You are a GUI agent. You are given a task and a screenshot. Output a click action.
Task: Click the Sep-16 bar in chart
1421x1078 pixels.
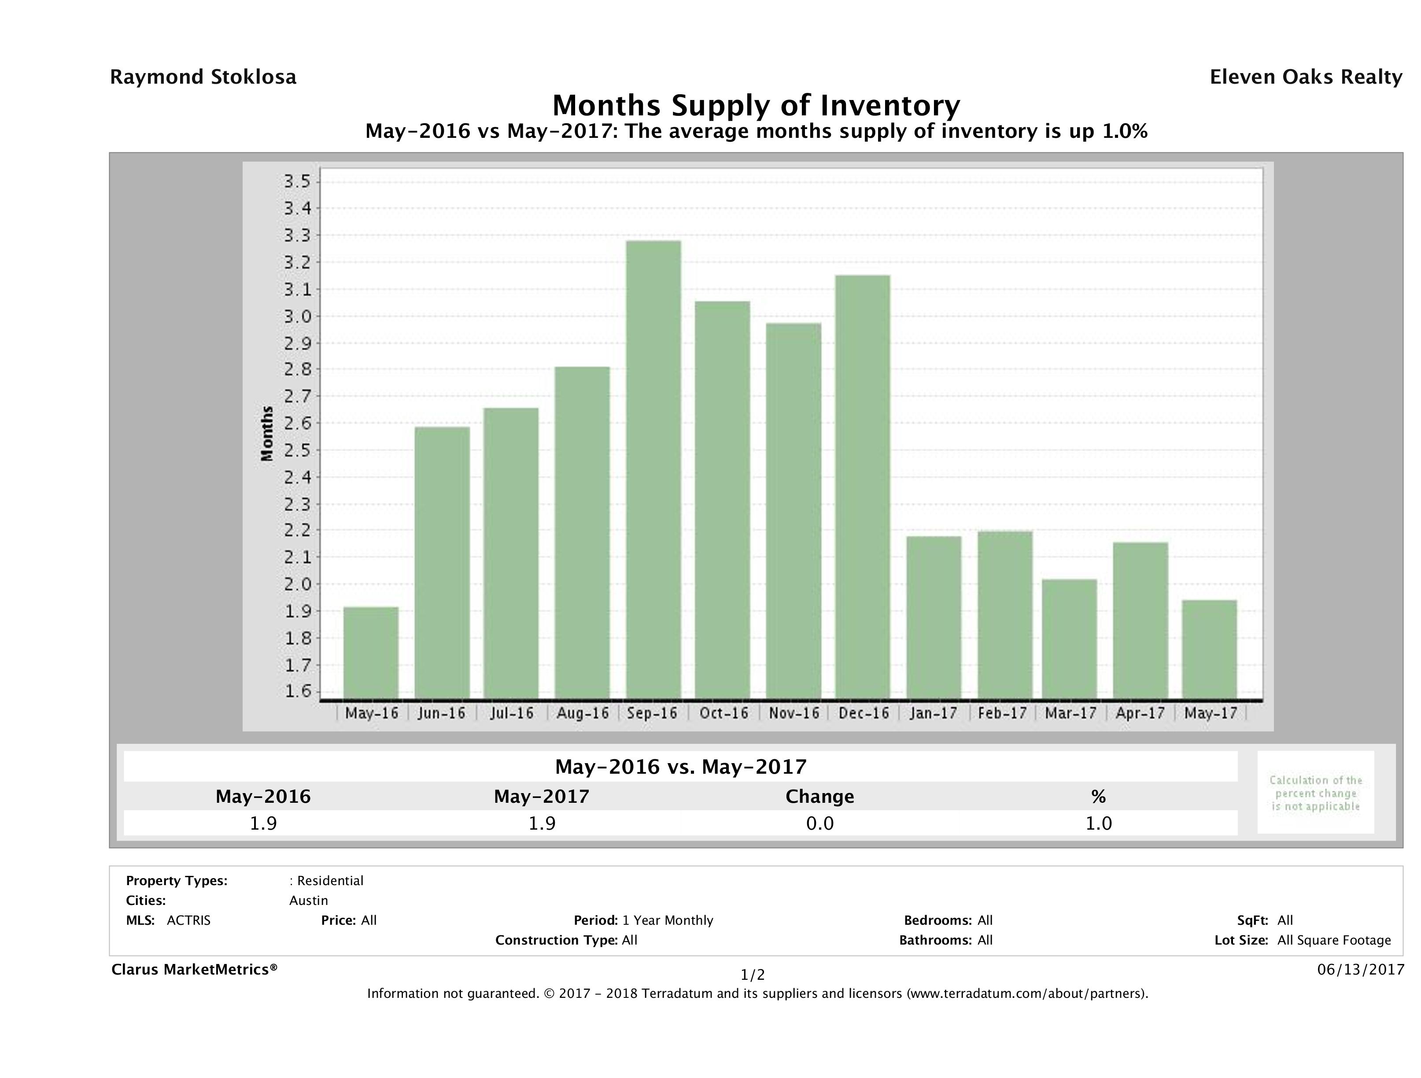pos(653,469)
